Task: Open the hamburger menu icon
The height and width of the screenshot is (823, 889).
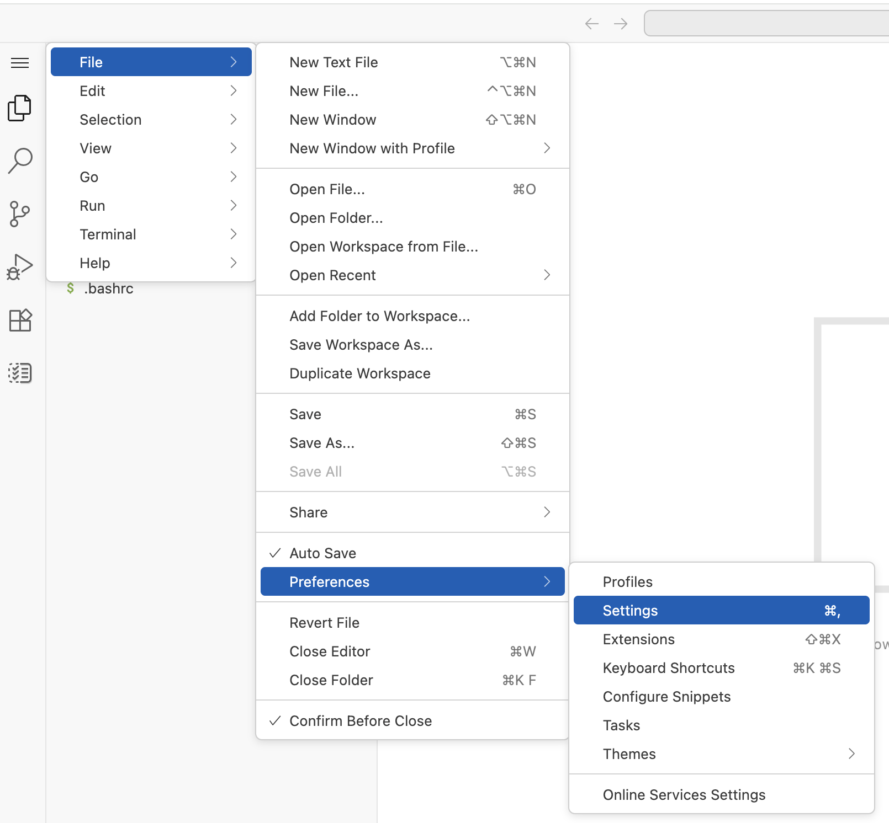Action: pos(20,63)
